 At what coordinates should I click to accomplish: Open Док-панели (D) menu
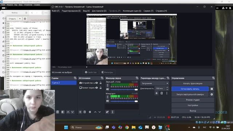point(99,11)
